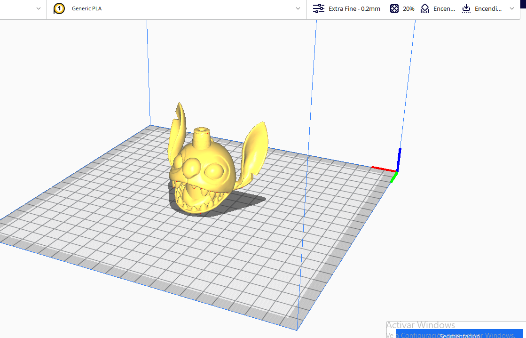Click the XYZ axis origin indicator
Image resolution: width=526 pixels, height=338 pixels.
(x=397, y=170)
